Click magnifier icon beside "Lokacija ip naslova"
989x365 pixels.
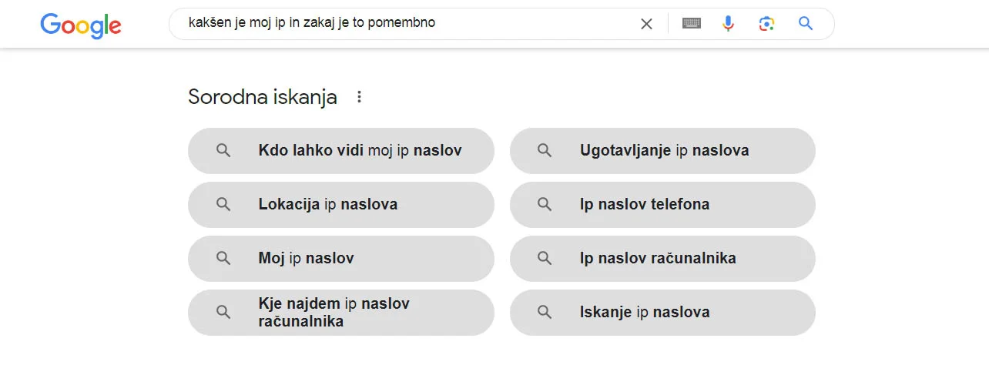click(223, 205)
